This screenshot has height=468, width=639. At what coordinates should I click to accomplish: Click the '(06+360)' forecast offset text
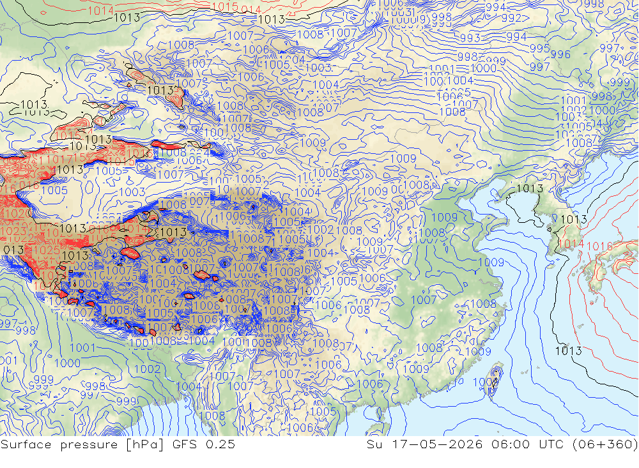point(604,444)
